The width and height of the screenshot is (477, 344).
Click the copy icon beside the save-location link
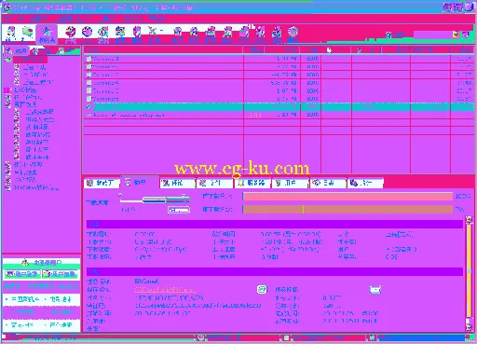tap(262, 290)
